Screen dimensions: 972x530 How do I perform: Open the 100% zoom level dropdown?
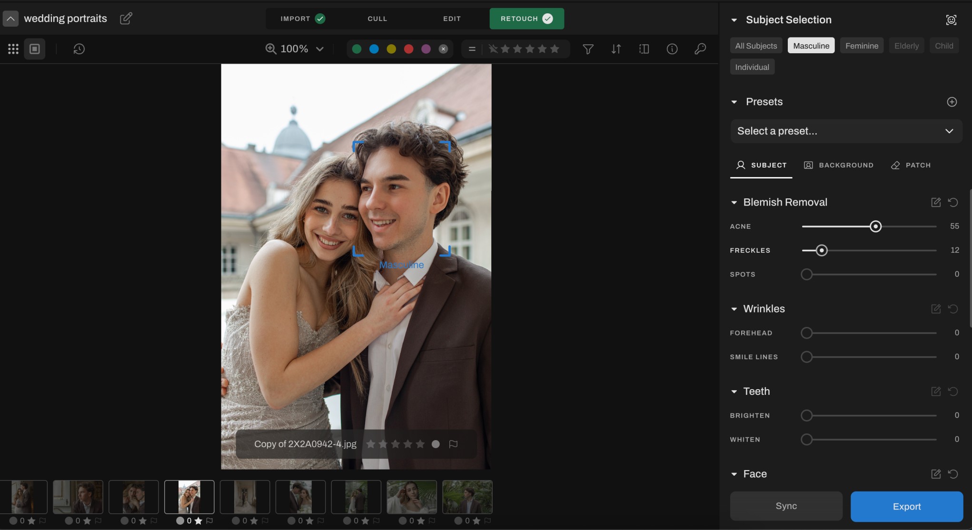click(295, 49)
